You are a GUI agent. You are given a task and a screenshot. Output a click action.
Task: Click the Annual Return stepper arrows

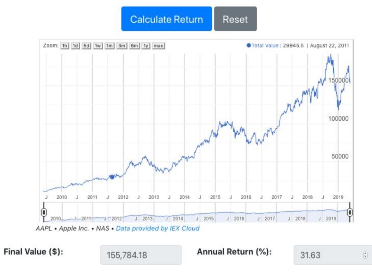pyautogui.click(x=365, y=255)
